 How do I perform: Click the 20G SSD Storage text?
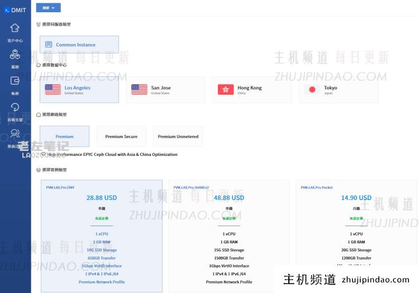(x=356, y=250)
